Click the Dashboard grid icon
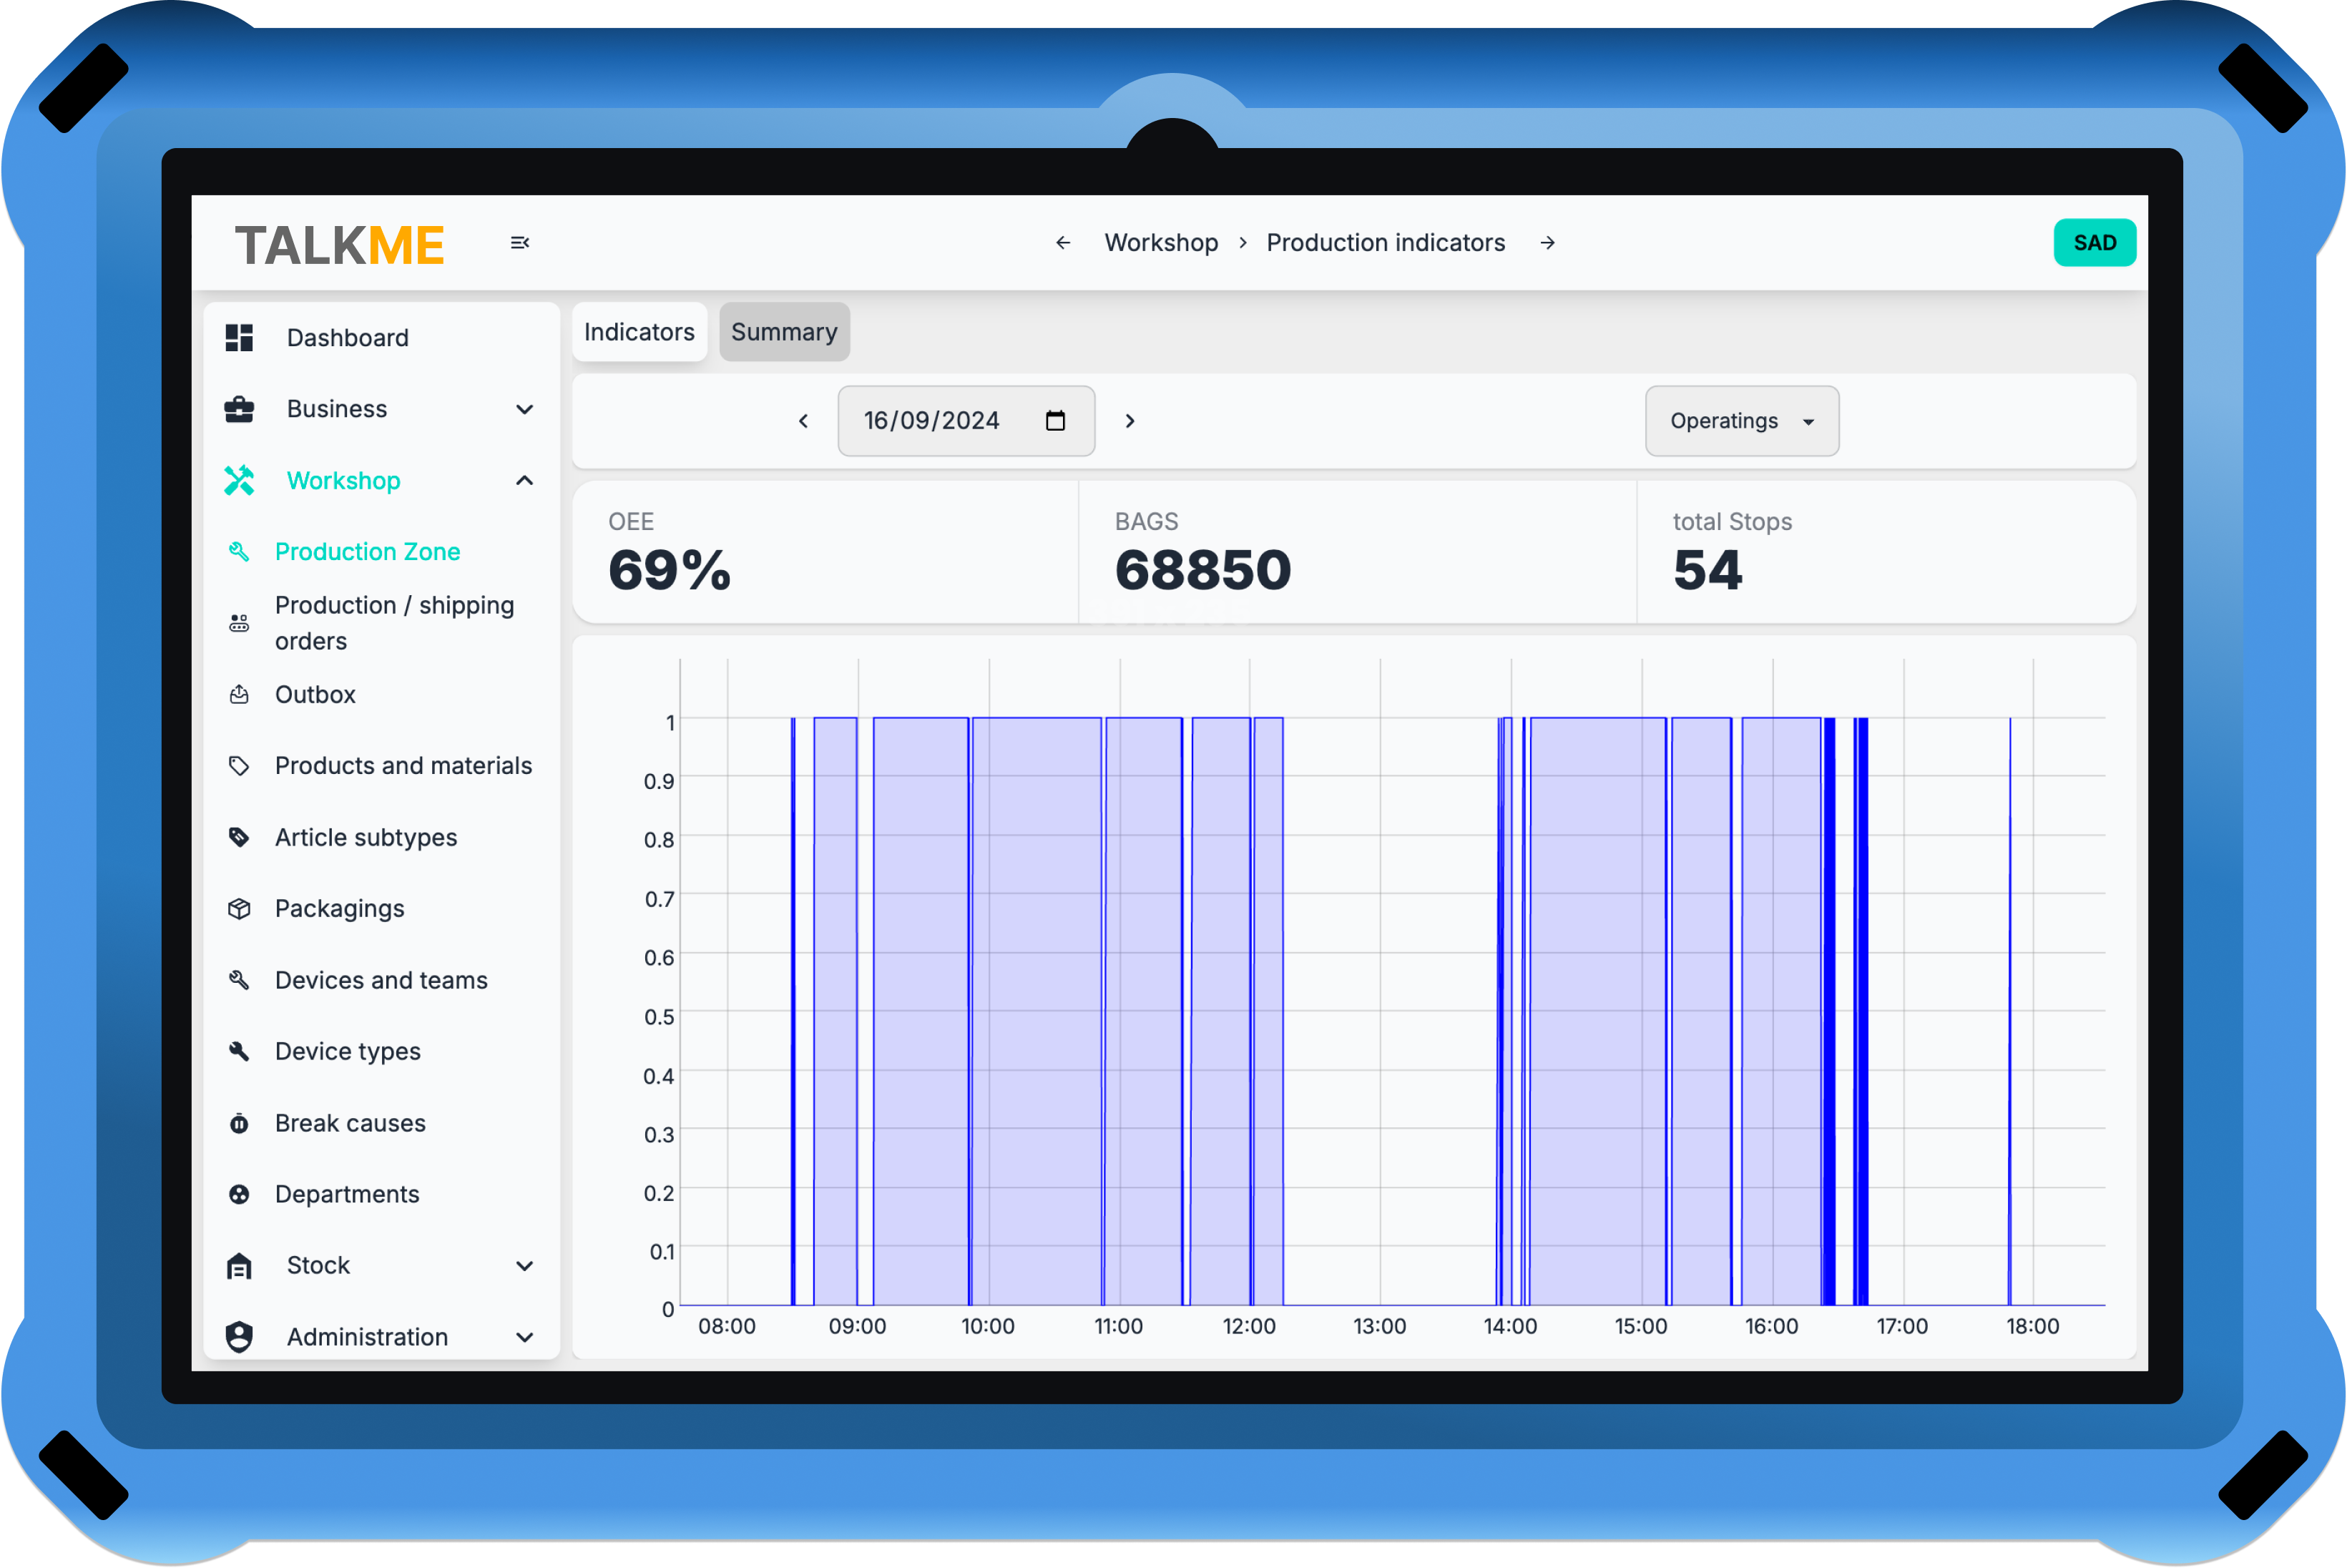This screenshot has width=2347, height=1568. [x=239, y=338]
